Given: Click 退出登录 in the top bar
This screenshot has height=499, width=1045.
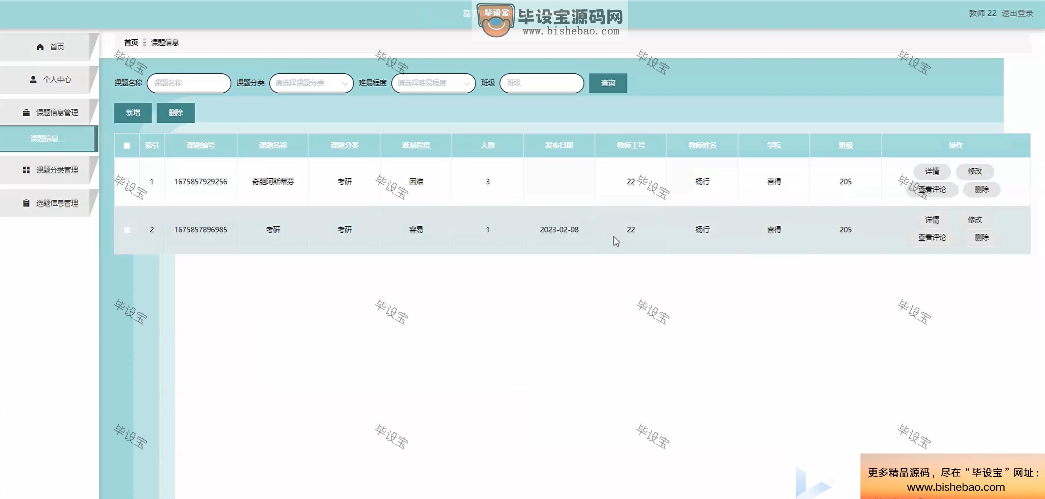Looking at the screenshot, I should [1017, 13].
